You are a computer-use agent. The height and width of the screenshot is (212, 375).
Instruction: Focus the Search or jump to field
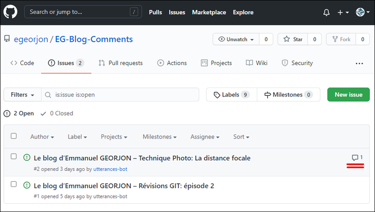pyautogui.click(x=83, y=12)
